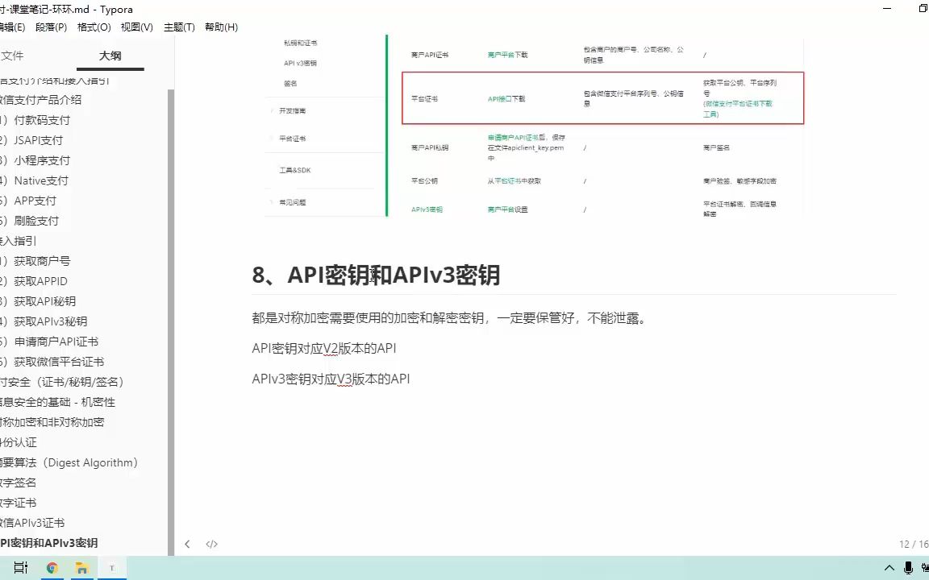The width and height of the screenshot is (929, 580).
Task: Select the 大纲 tab
Action: click(110, 56)
